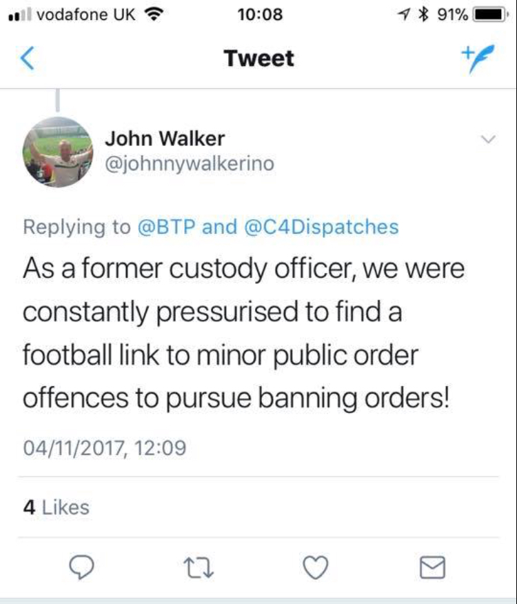Tap the retweet arrows icon
The height and width of the screenshot is (604, 517).
pos(199,567)
